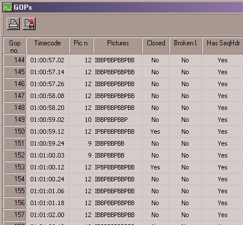Select GOP row number 147
This screenshot has height=225, width=243.
pyautogui.click(x=15, y=96)
